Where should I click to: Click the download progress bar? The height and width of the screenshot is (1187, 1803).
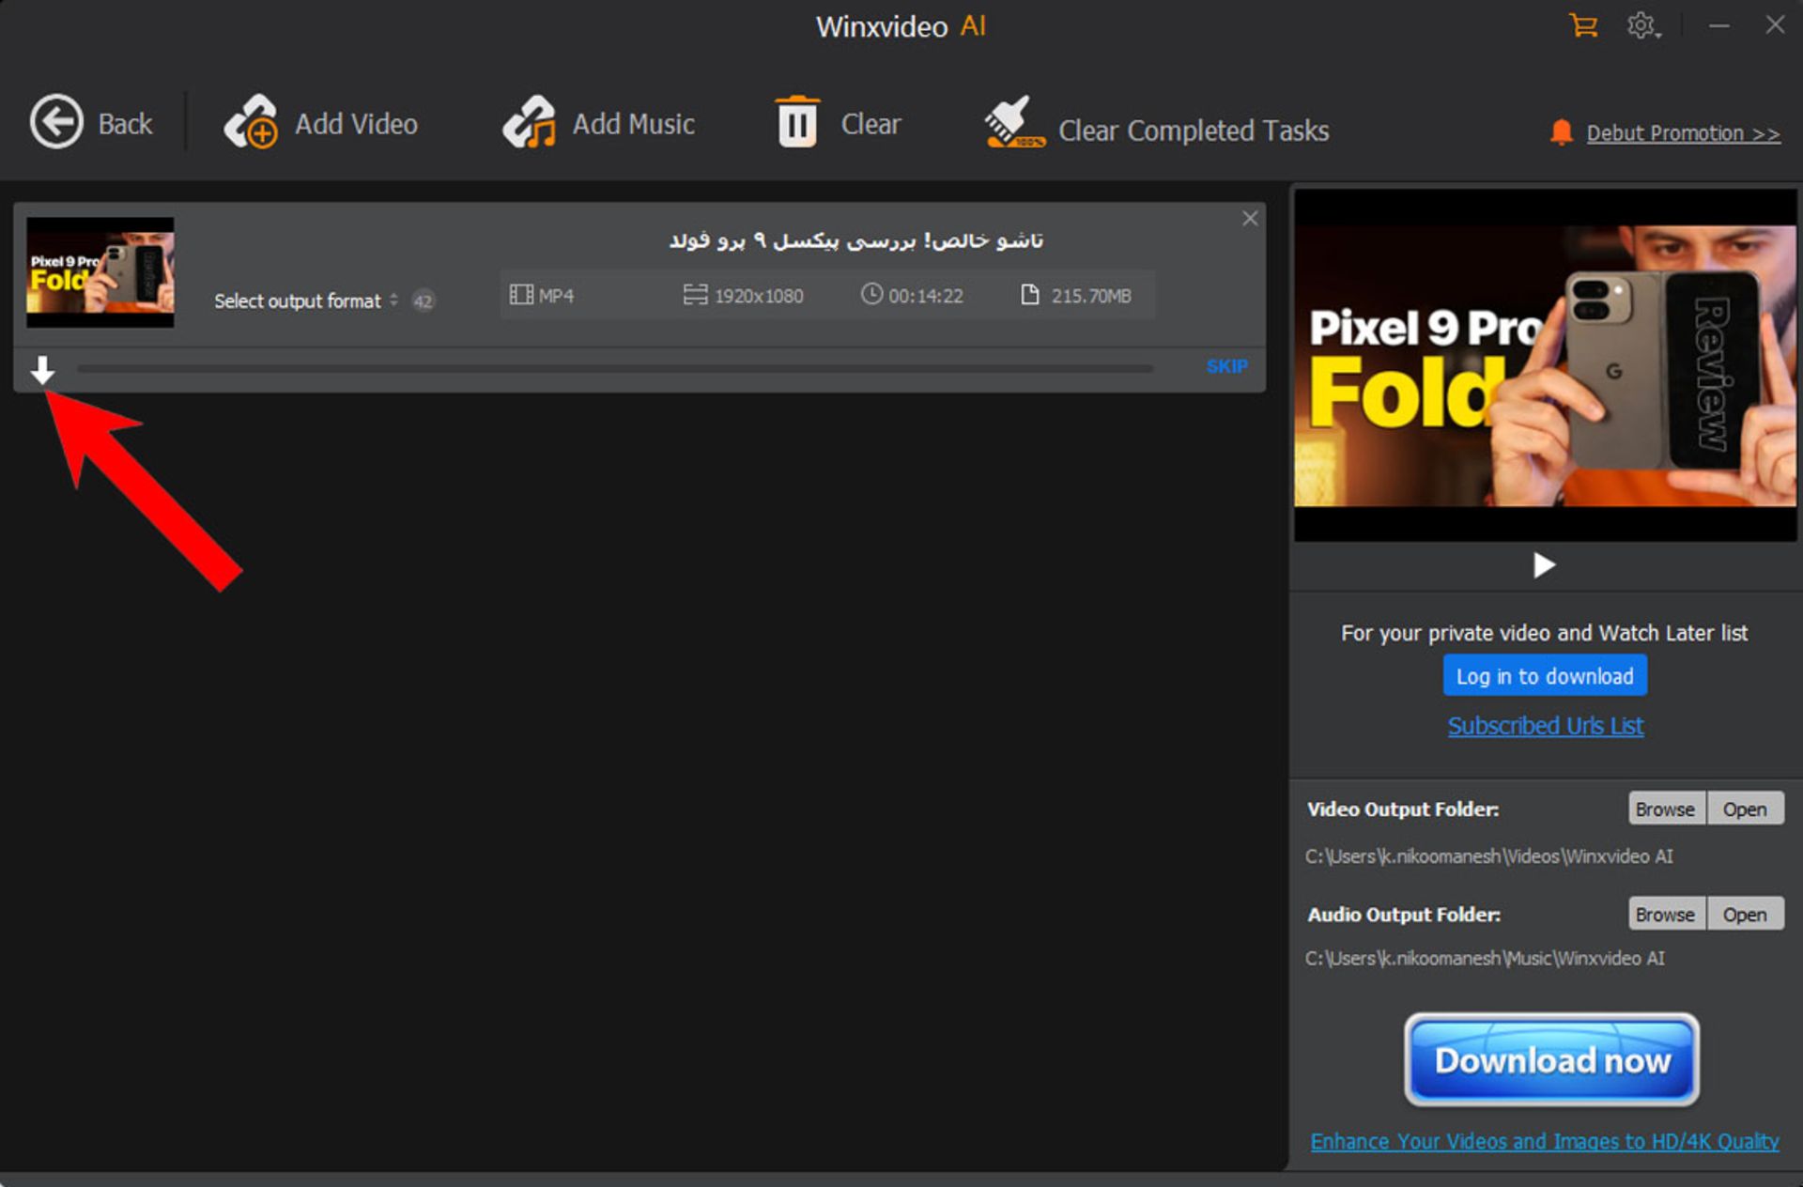615,369
